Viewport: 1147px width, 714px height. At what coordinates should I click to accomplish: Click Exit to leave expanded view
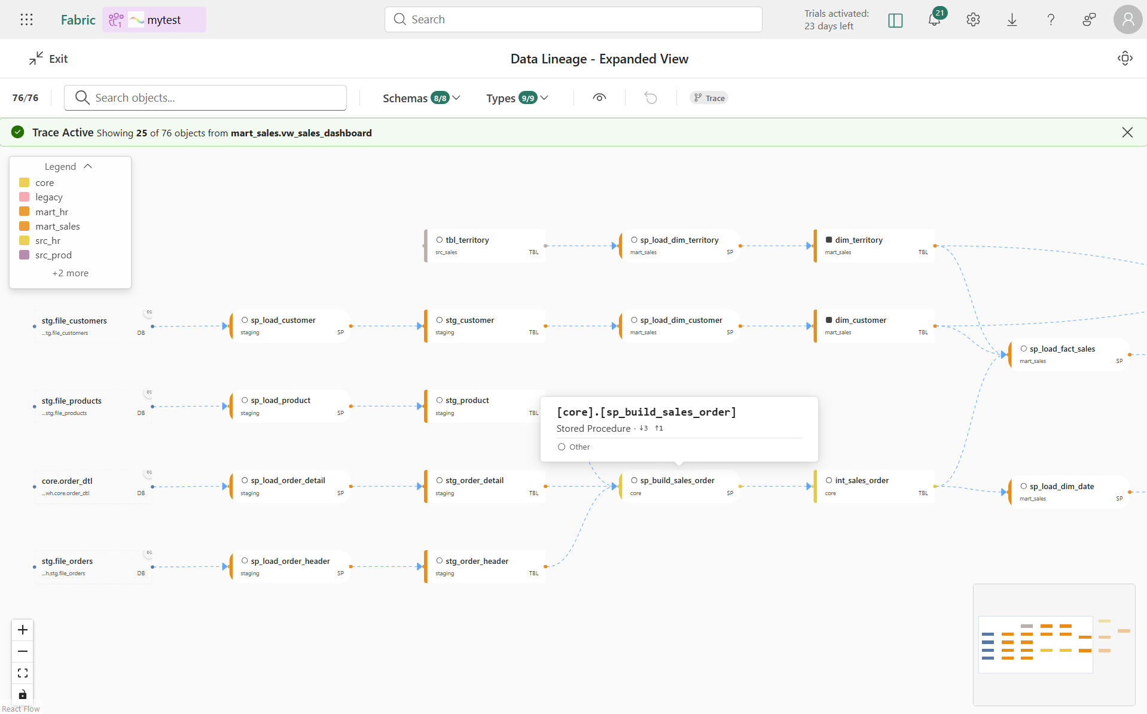point(48,58)
